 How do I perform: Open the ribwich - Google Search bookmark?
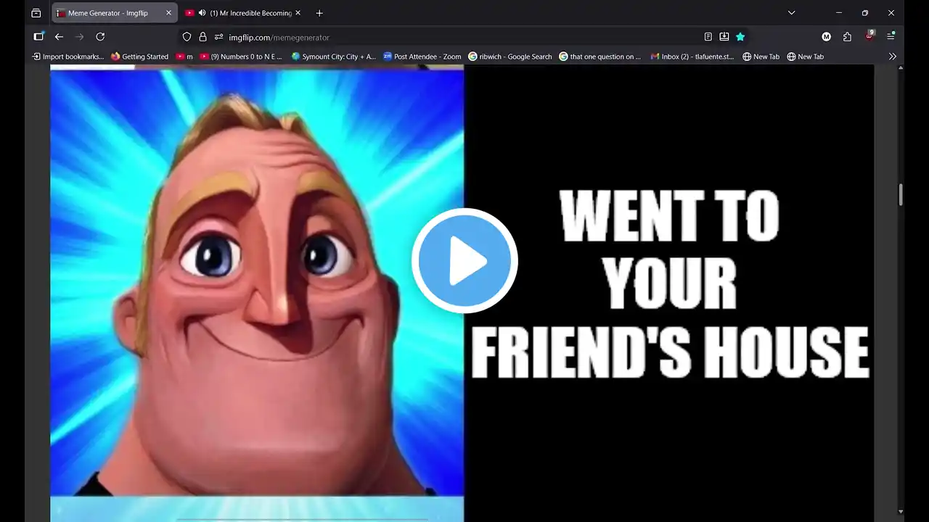(510, 57)
